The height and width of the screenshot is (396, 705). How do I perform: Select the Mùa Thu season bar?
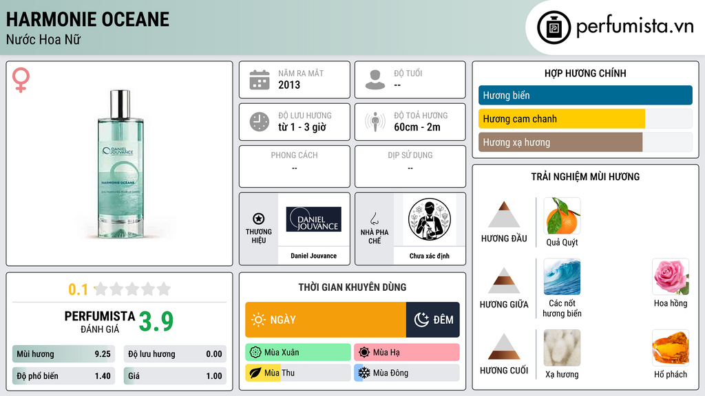coord(298,373)
